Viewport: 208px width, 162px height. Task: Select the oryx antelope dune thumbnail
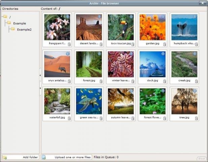click(x=57, y=64)
